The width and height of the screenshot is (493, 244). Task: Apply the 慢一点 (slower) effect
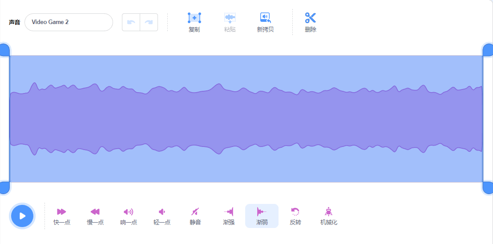point(95,211)
